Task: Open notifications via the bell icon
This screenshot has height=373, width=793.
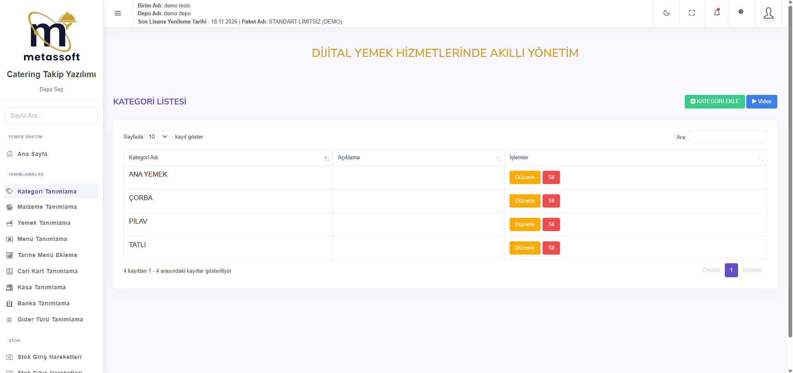Action: [x=717, y=13]
